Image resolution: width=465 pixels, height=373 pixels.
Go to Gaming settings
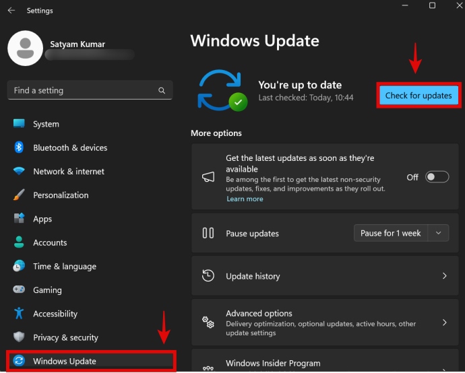[x=90, y=290]
